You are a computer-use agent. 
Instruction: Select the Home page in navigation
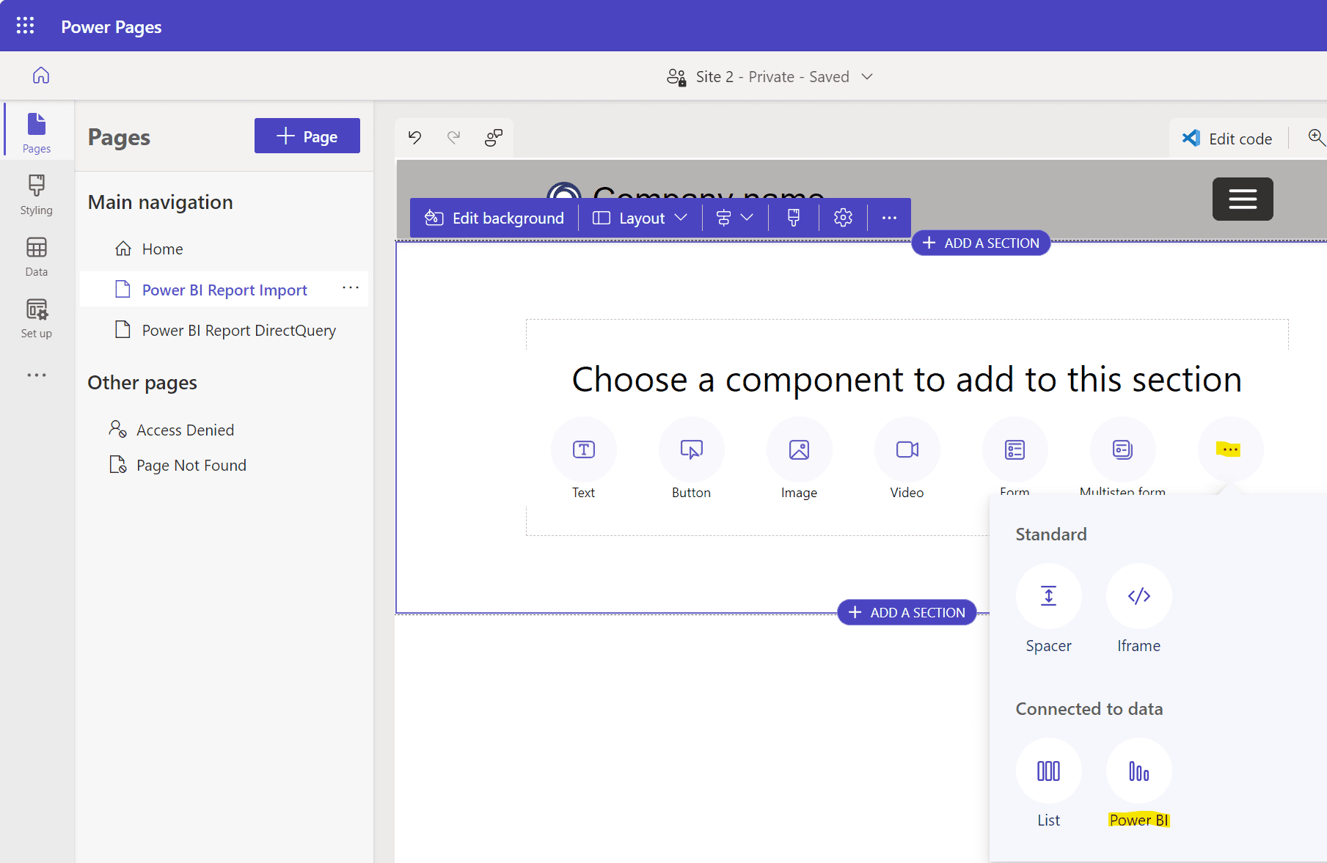point(163,249)
